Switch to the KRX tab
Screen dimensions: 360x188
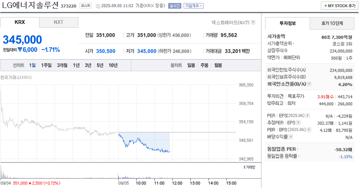[x=20, y=22]
